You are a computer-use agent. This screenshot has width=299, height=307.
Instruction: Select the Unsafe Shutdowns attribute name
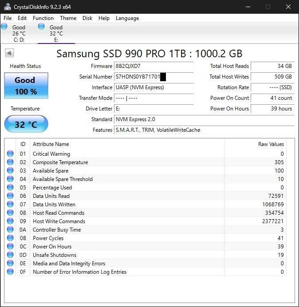(55, 255)
